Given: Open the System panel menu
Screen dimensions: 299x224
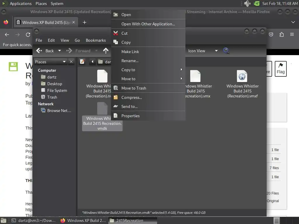Looking at the screenshot, I should [57, 3].
